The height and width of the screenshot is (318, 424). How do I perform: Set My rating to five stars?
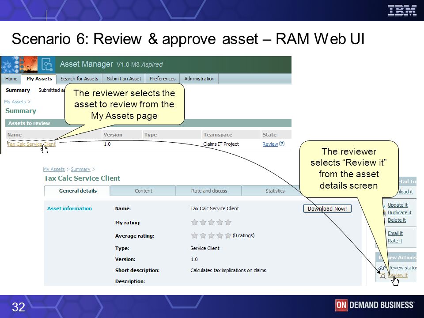(x=228, y=222)
